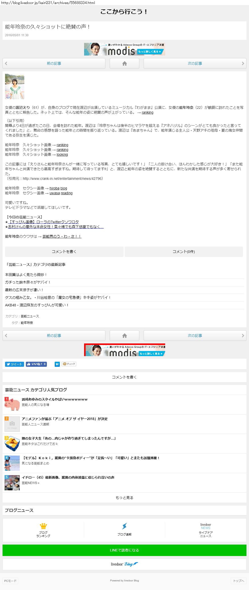Image resolution: width=249 pixels, height=590 pixels.
Task: Click the article photo thumbnail
Action: tap(15, 86)
